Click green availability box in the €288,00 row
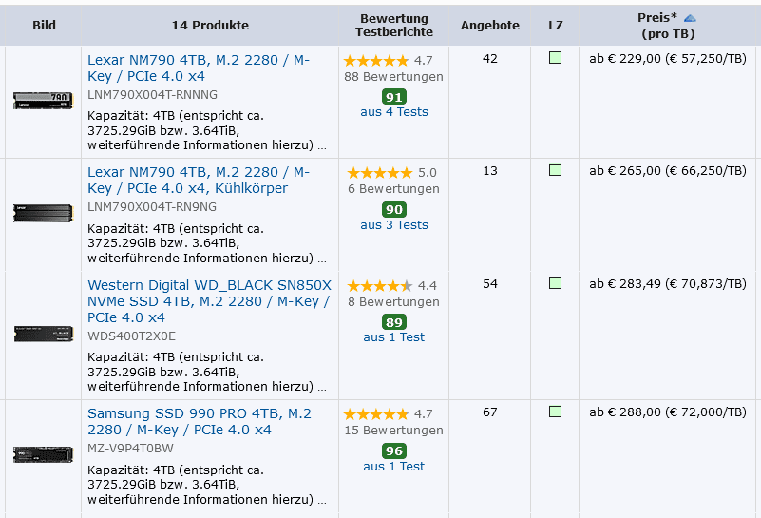Image resolution: width=761 pixels, height=518 pixels. pyautogui.click(x=555, y=412)
